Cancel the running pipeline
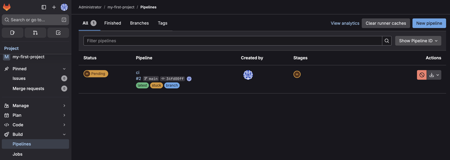450x160 pixels. tap(422, 75)
